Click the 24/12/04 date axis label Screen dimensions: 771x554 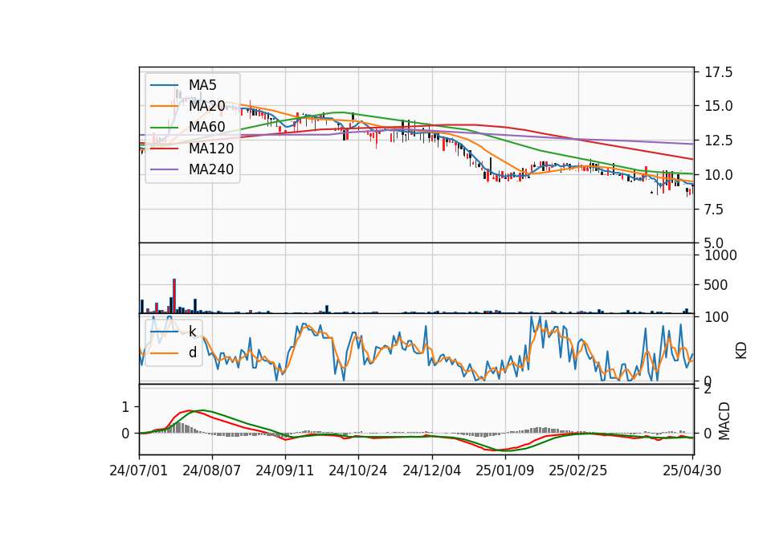click(x=432, y=470)
